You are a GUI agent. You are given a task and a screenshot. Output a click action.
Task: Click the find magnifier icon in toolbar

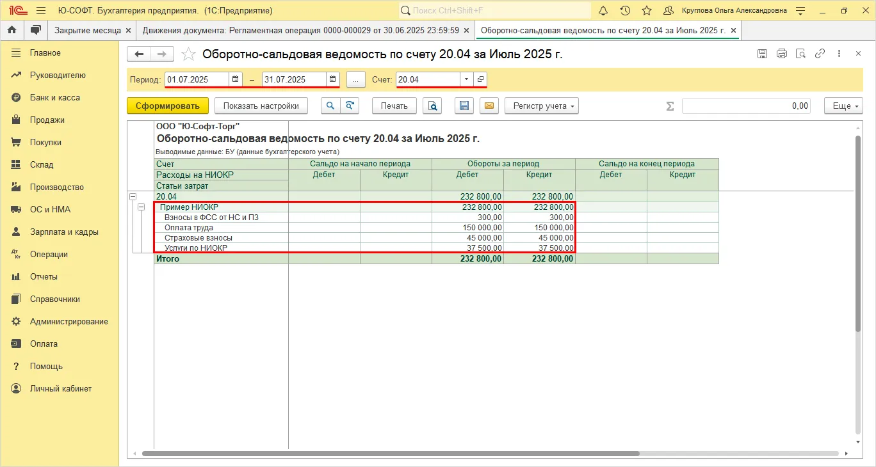point(330,106)
